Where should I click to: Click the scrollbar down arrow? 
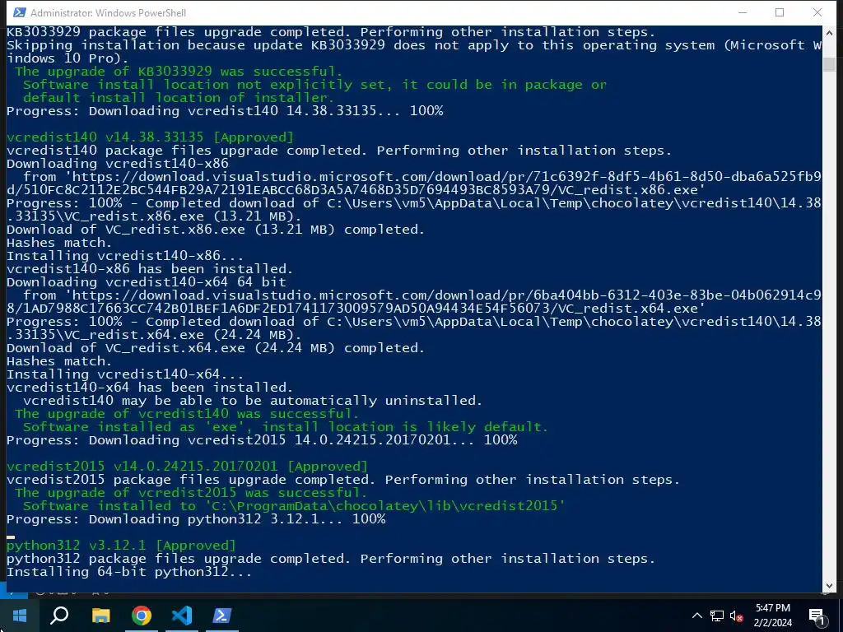[829, 585]
